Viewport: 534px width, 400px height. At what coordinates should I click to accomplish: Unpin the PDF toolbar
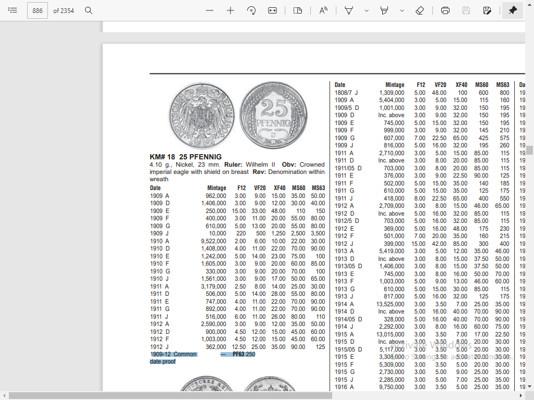click(x=513, y=10)
